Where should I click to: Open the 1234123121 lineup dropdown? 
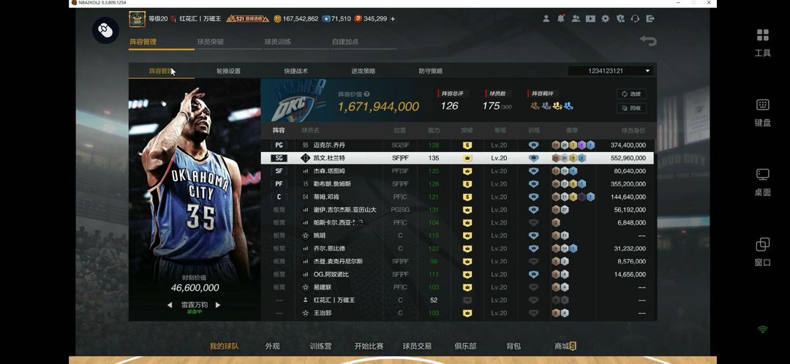tap(611, 71)
